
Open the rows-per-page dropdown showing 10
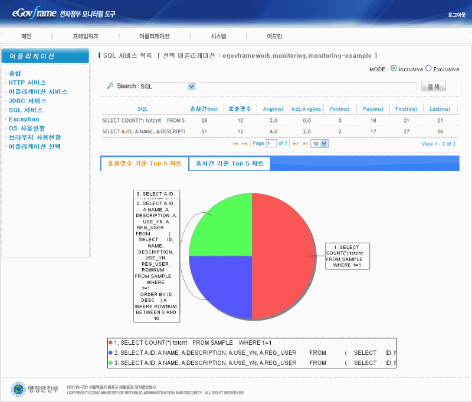coord(319,143)
